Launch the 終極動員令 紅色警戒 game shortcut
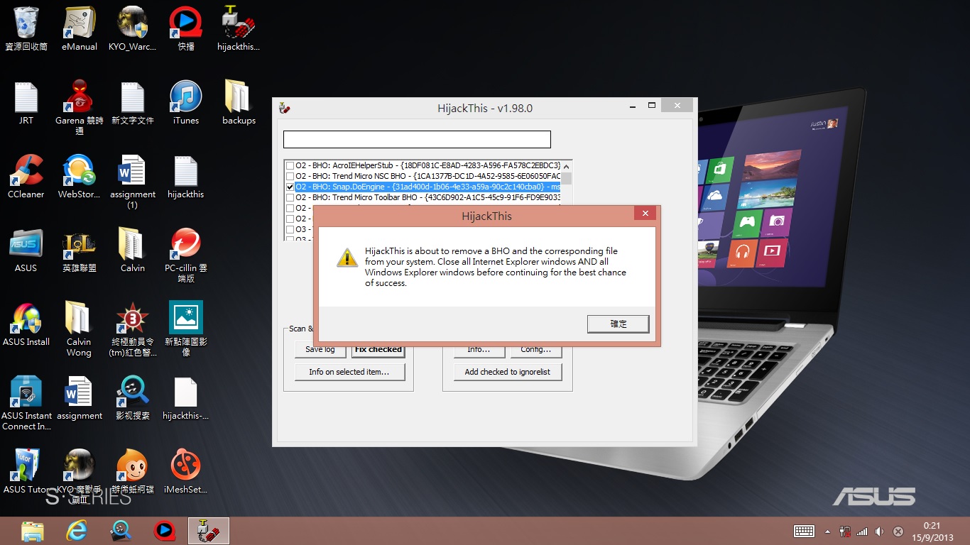This screenshot has height=545, width=970. (x=133, y=328)
